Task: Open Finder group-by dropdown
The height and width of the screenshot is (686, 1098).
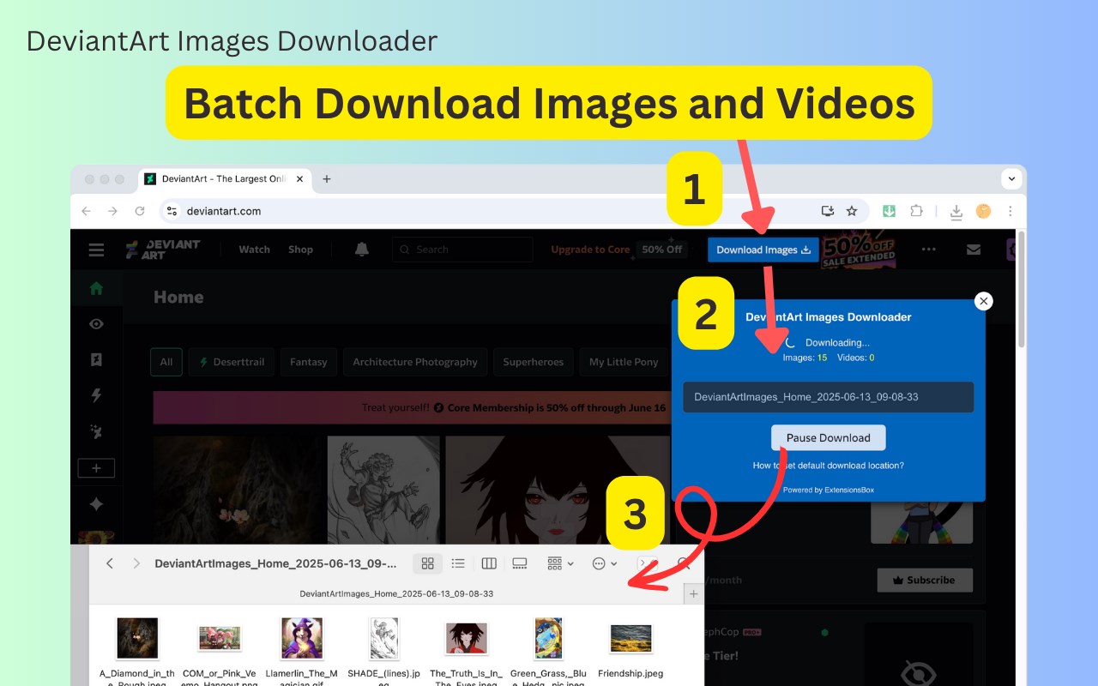Action: 561,563
